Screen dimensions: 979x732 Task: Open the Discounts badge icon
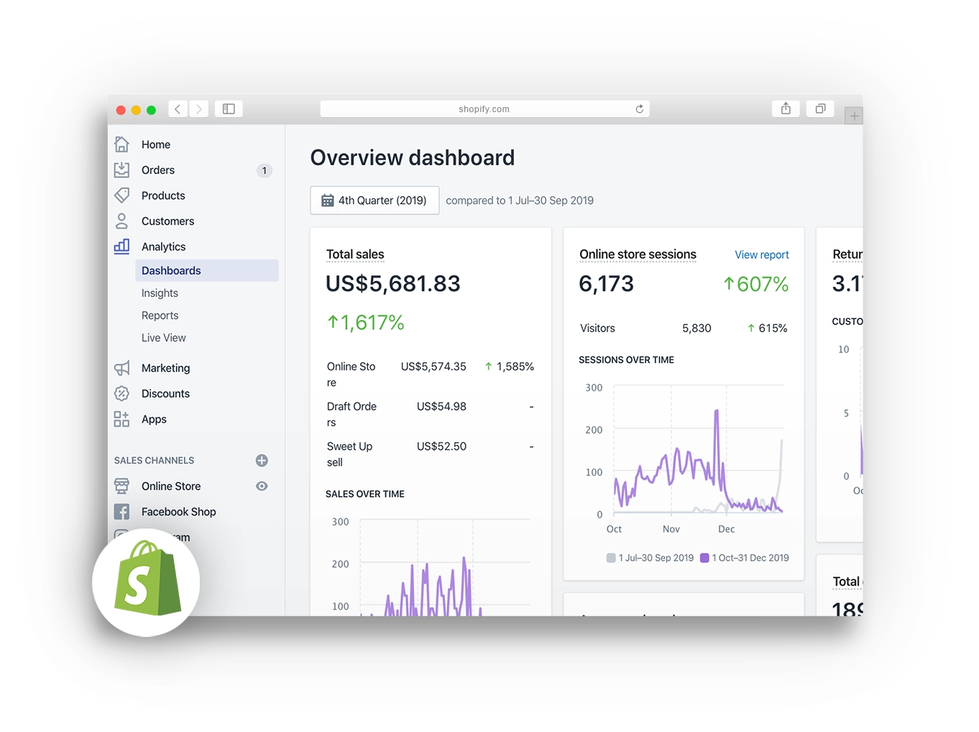pyautogui.click(x=121, y=393)
